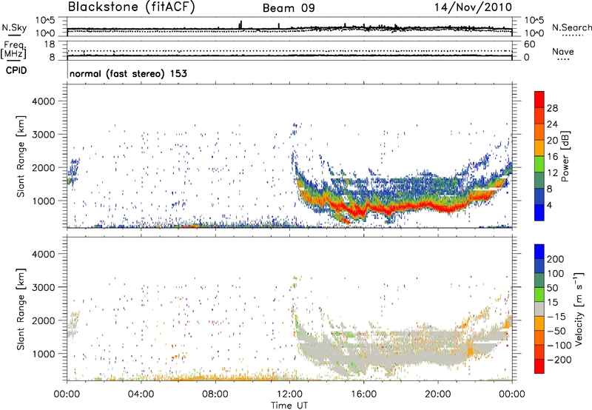
Task: Click the 'CPID' label
Action: [x=16, y=70]
